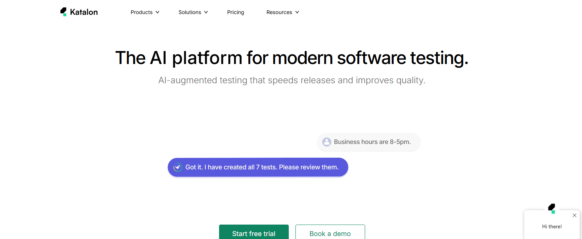Open the Products menu

point(142,12)
